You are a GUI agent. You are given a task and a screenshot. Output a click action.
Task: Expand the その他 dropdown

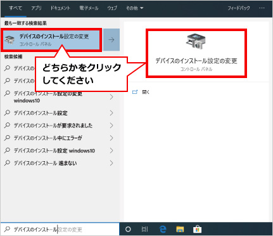134,8
